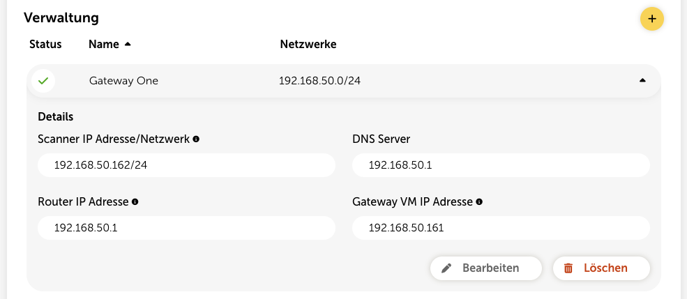This screenshot has height=299, width=687.
Task: Click the yellow plus add gateway button
Action: pos(651,19)
